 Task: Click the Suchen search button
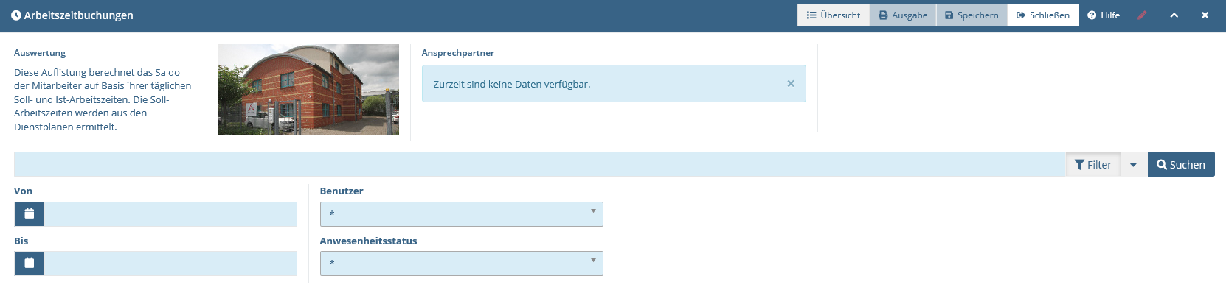1181,165
